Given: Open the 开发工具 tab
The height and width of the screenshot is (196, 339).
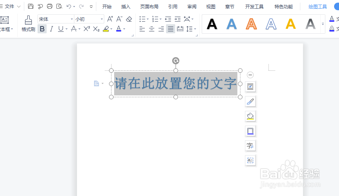Looking at the screenshot, I should [x=254, y=7].
